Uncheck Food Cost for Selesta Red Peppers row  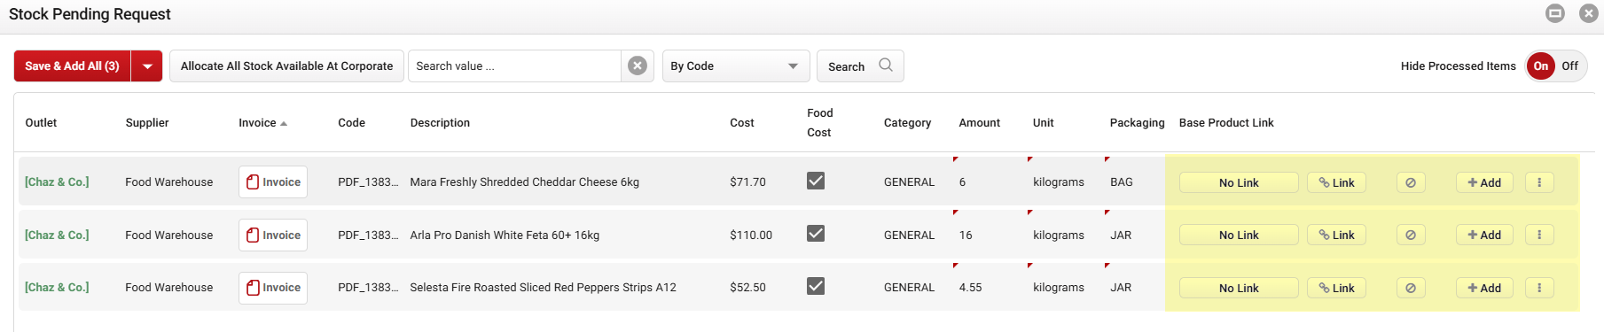[x=816, y=286]
